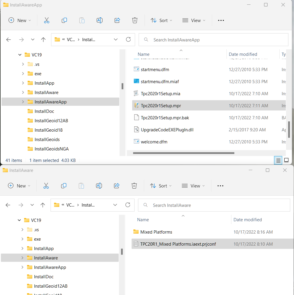Click vertical scrollbar thumb in InstallAwareApp file list

click(x=289, y=130)
